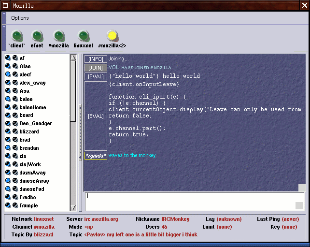Click user list scroll up arrow
The width and height of the screenshot is (310, 247).
pyautogui.click(x=73, y=58)
